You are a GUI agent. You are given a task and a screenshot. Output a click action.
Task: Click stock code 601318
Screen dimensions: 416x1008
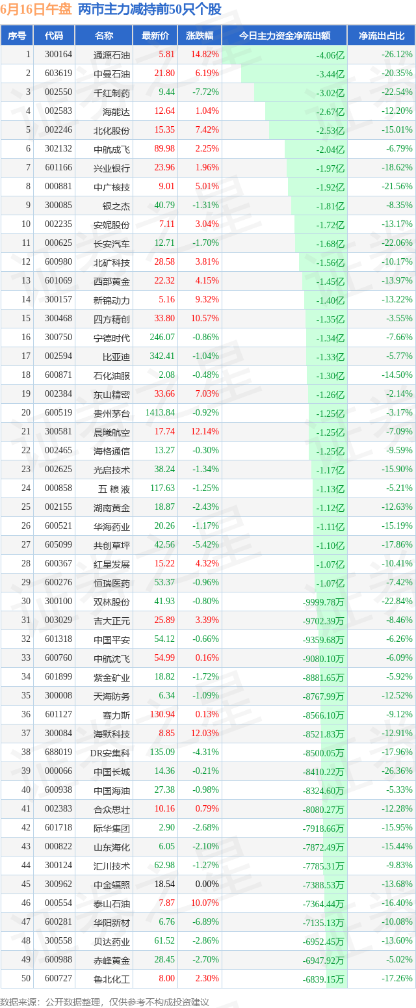[x=58, y=639]
